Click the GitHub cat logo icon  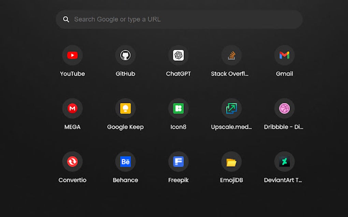pos(125,55)
